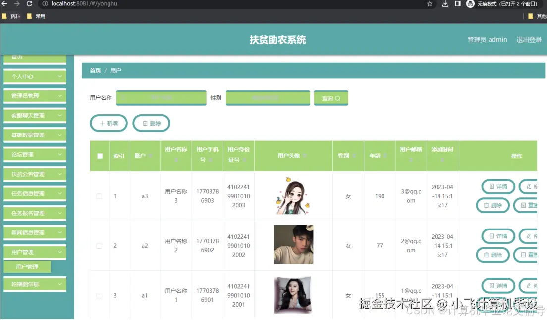This screenshot has width=547, height=320.
Task: Expand the 任务报名管理 sidebar menu
Action: [35, 213]
